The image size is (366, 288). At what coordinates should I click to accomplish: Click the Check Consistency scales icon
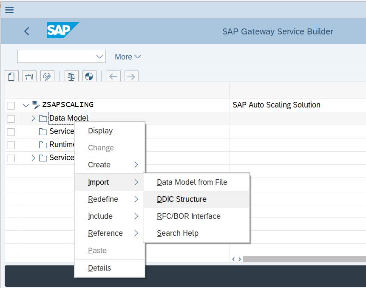coord(71,76)
